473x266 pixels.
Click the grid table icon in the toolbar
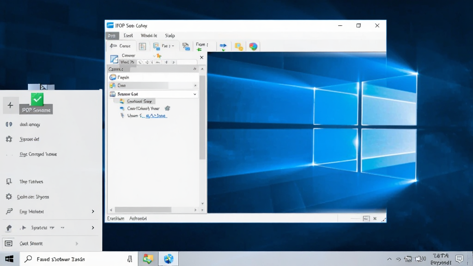(142, 46)
